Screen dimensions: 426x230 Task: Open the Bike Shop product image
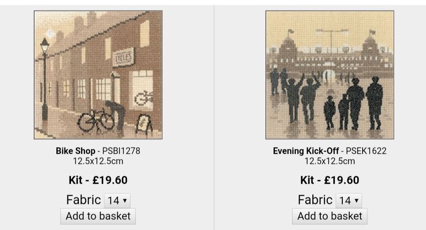[x=98, y=75]
